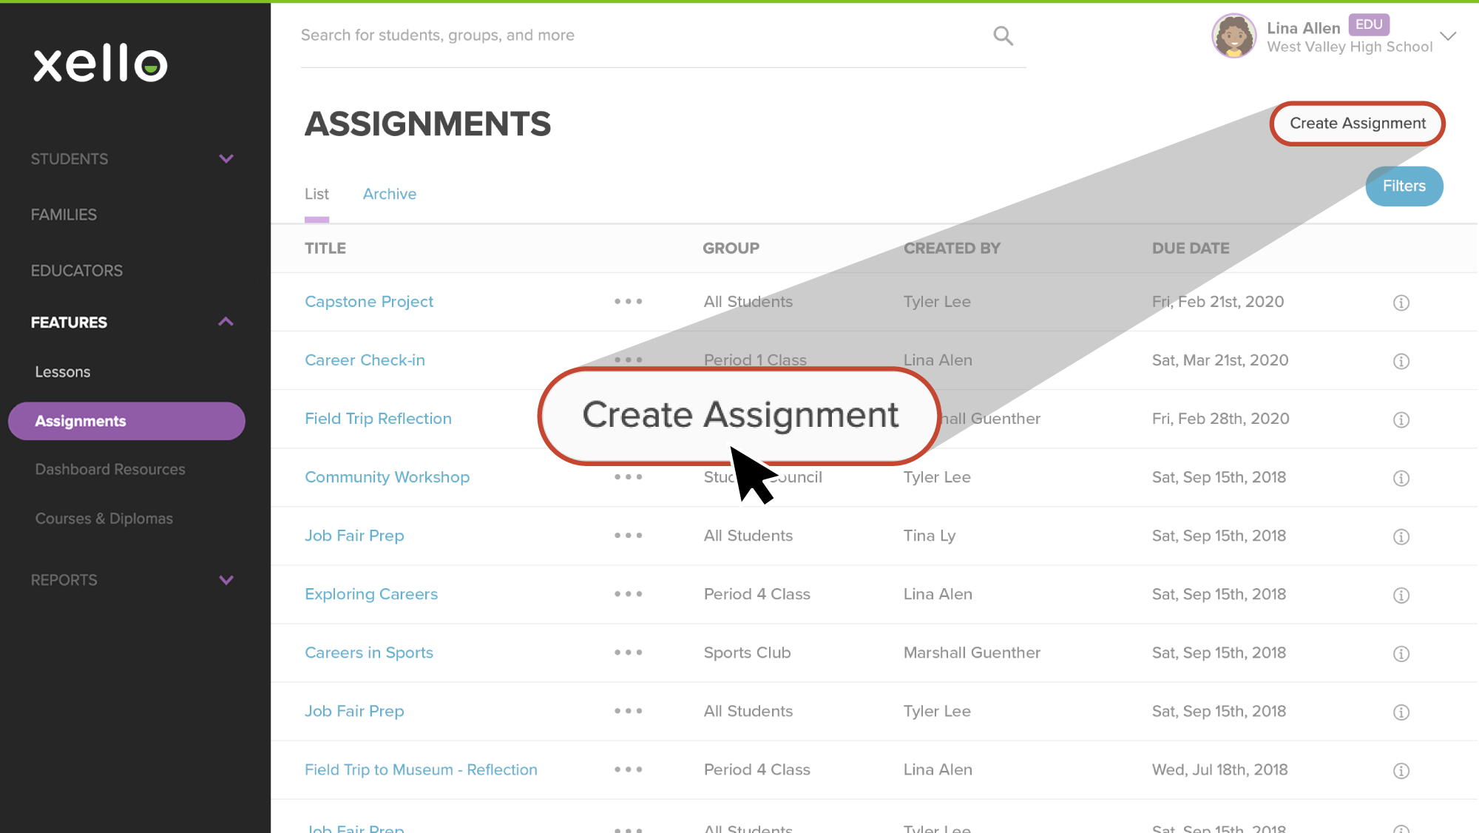This screenshot has height=833, width=1479.
Task: Click the three-dot menu for Capstone Project
Action: point(629,302)
